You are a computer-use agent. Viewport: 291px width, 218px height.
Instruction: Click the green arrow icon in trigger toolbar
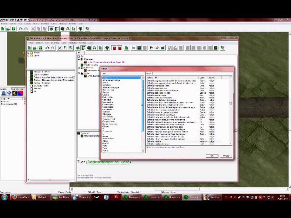[157, 48]
